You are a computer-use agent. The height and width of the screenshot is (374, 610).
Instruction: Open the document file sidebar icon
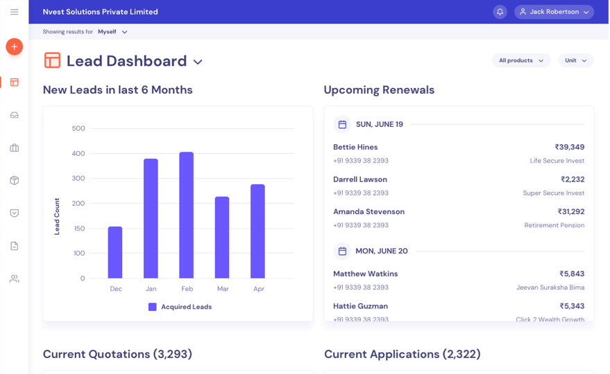[14, 246]
